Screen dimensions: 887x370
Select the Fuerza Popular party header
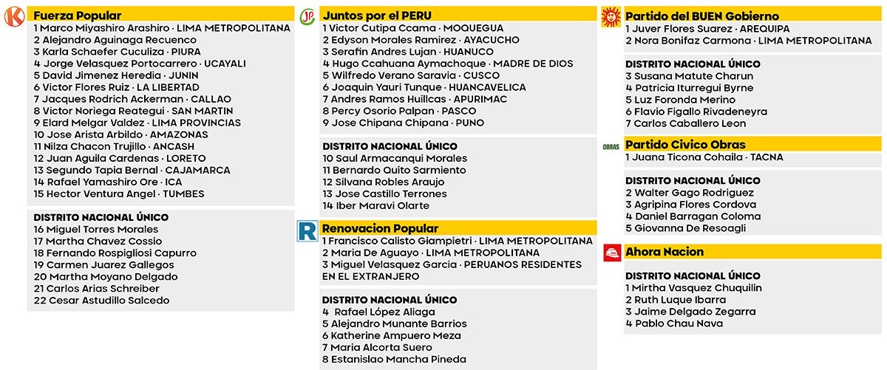(x=78, y=16)
